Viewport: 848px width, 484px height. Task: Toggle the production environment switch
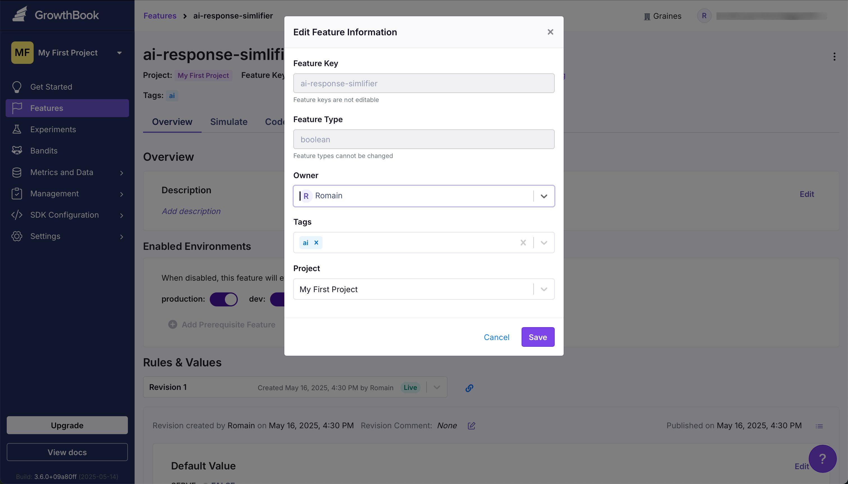click(x=224, y=299)
